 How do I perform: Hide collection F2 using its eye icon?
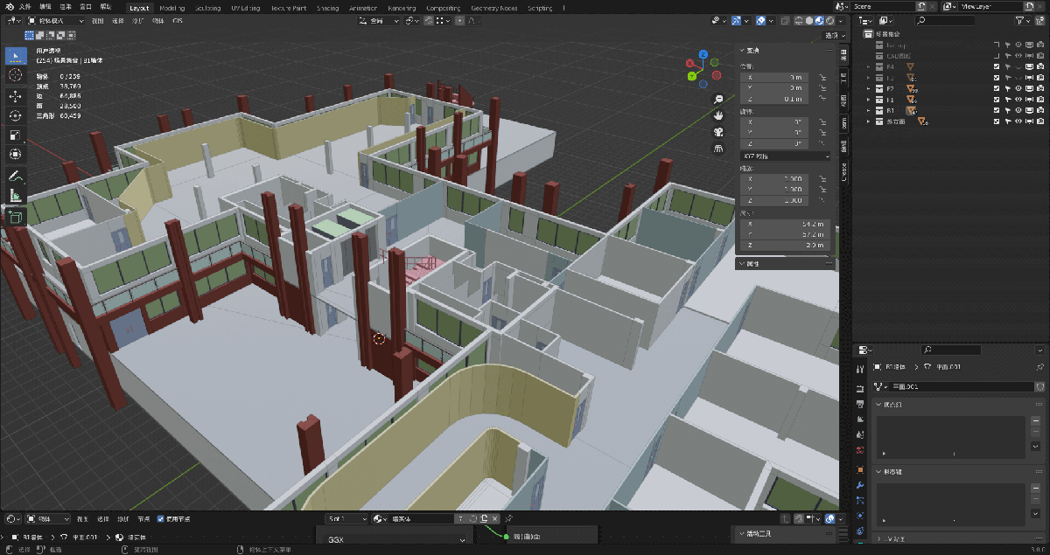click(1018, 87)
